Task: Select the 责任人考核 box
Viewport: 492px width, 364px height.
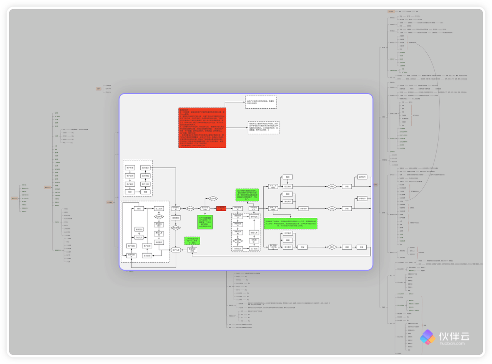Action: pos(159,233)
